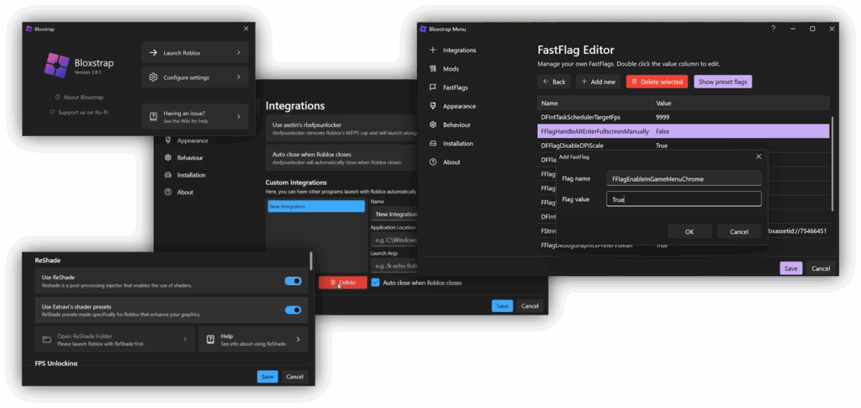Click the Ko-fi heart icon
Screen dimensions: 861x408
[52, 112]
